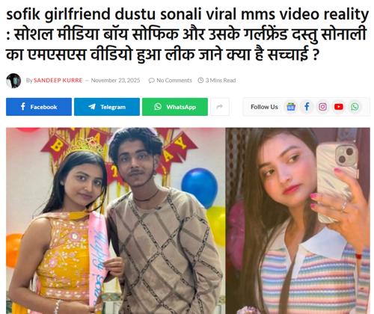Image resolution: width=374 pixels, height=314 pixels.
Task: Open the WhatsApp follow icon
Action: 355,107
